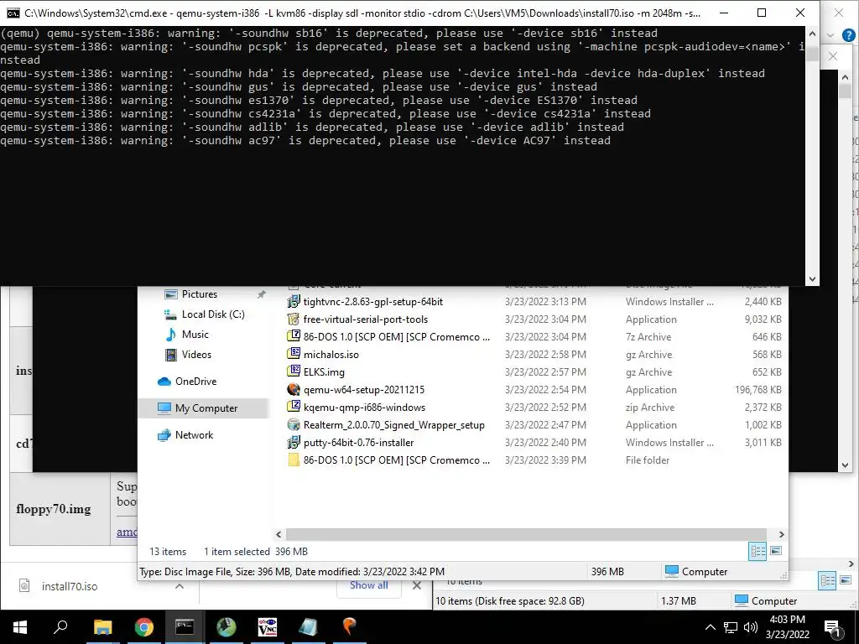Open Local Disk (C:) in sidebar

point(213,314)
